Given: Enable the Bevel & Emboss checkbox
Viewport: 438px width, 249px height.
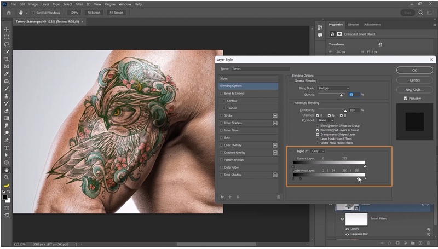Looking at the screenshot, I should pyautogui.click(x=222, y=94).
